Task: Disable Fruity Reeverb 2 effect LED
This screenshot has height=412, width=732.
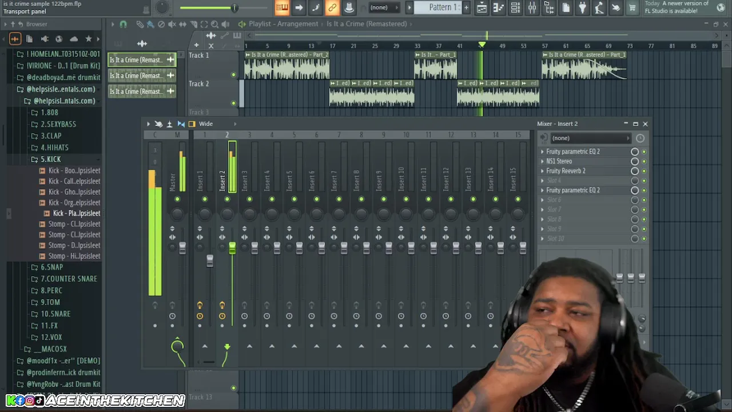Action: pos(644,171)
